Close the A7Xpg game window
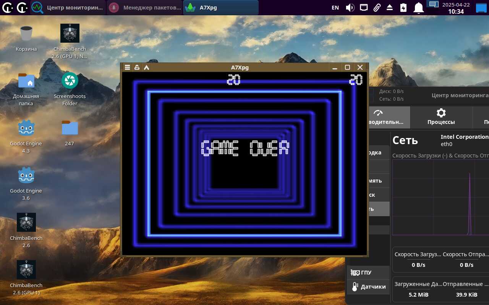The width and height of the screenshot is (489, 305). (360, 67)
